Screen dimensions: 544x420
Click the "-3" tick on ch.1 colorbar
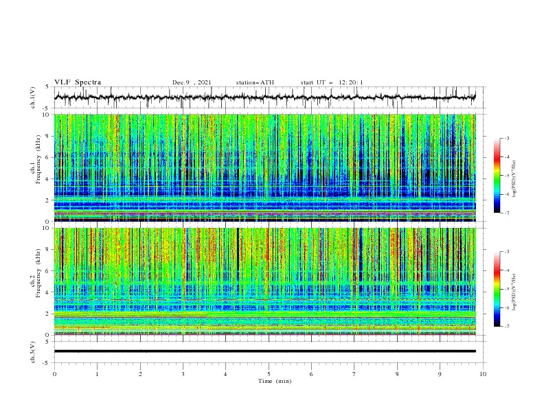point(506,138)
